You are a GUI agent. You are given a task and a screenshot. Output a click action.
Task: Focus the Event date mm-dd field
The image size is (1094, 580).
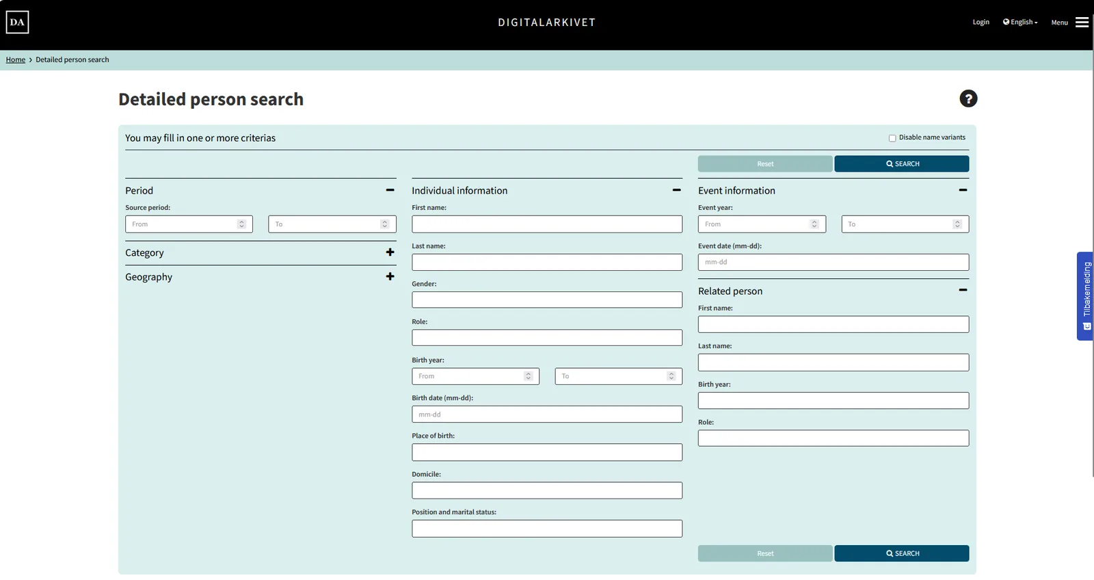pos(833,262)
